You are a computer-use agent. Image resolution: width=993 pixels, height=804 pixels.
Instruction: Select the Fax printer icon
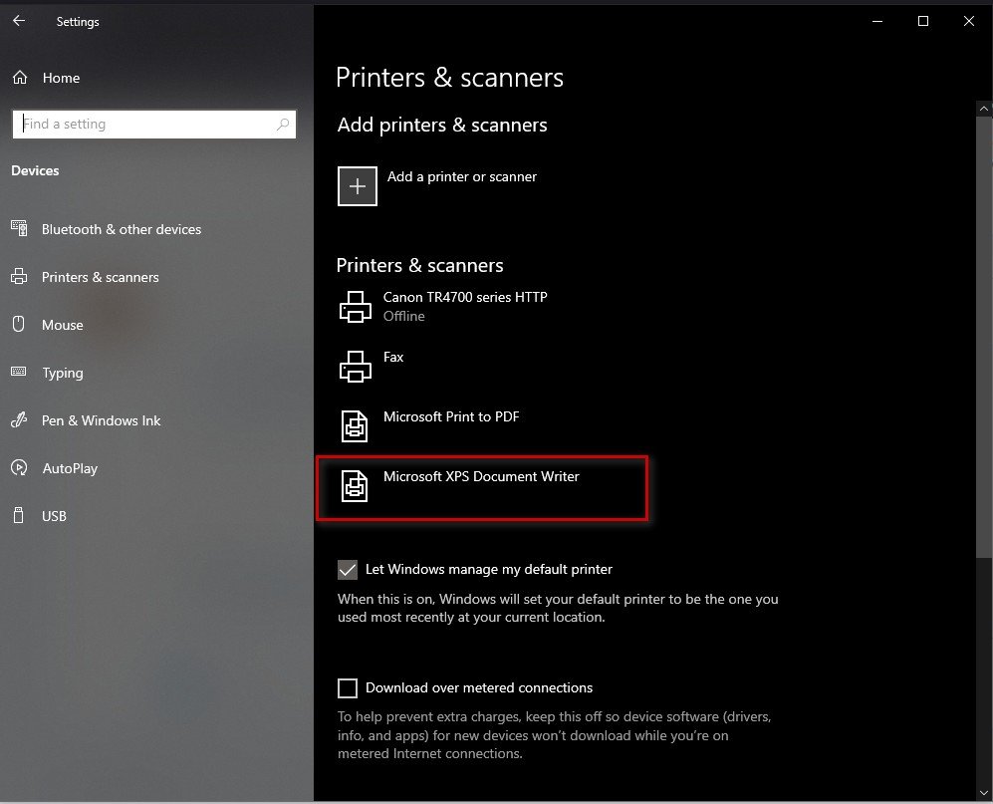[356, 367]
